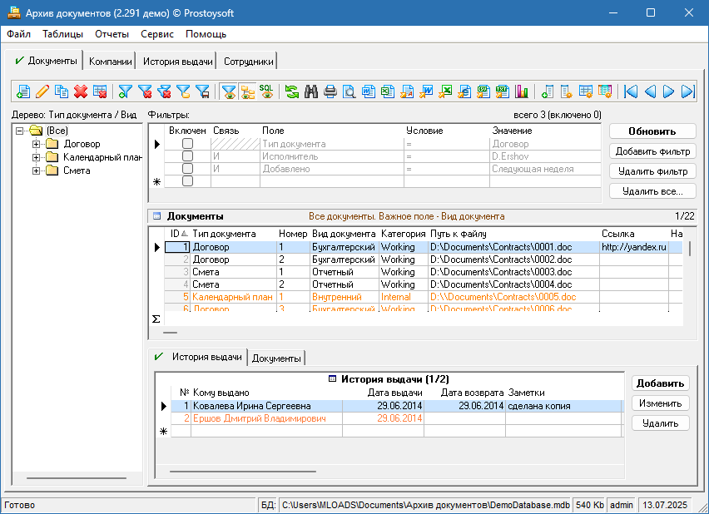
Task: Sort documents by the ID column header
Action: (178, 234)
